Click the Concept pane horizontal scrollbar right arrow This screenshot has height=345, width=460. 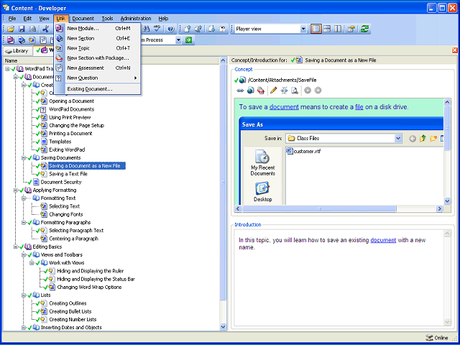[439, 209]
